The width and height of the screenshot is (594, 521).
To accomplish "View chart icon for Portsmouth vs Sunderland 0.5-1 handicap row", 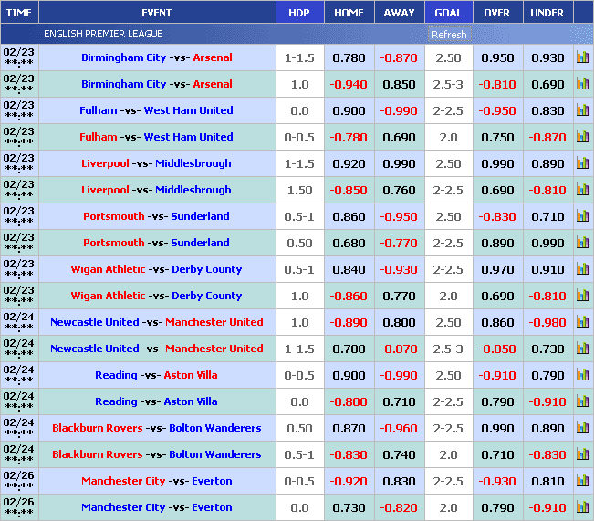I will pos(582,216).
